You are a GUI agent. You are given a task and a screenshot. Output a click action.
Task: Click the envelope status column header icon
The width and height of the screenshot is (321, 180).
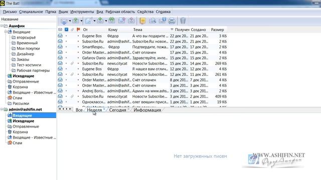(60, 29)
